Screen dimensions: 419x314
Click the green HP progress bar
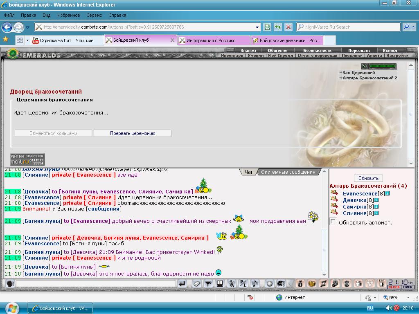(382, 66)
